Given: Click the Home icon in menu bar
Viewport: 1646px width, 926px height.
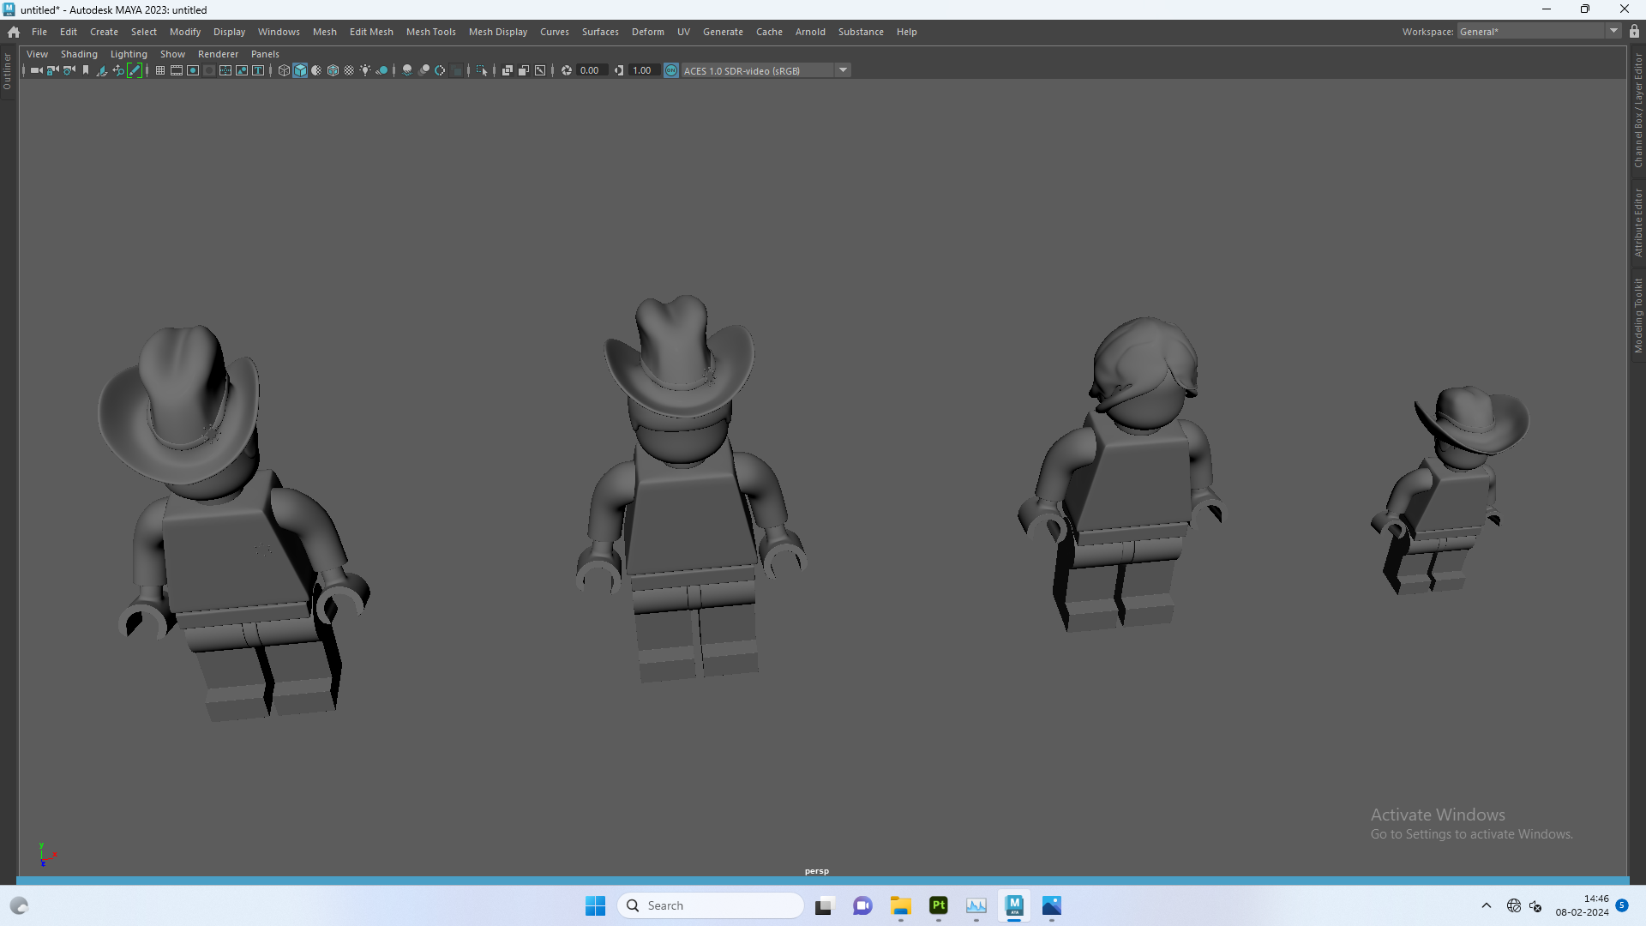Looking at the screenshot, I should (x=14, y=32).
